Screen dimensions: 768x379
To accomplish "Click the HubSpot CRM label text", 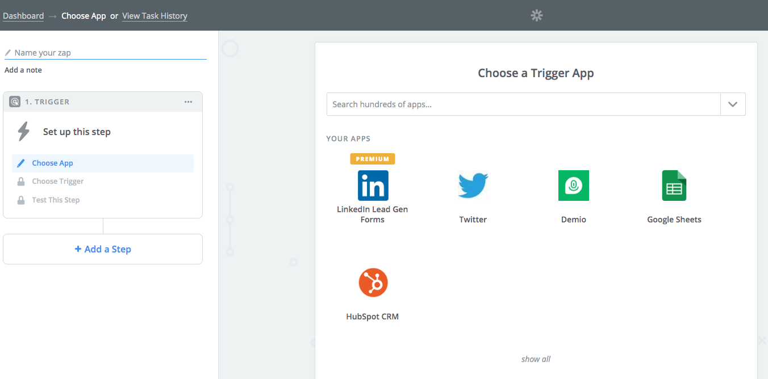I will 373,317.
